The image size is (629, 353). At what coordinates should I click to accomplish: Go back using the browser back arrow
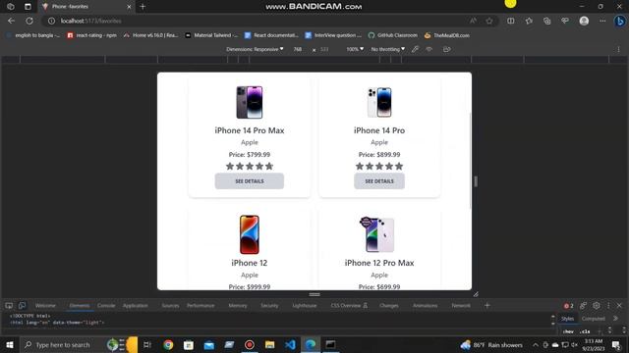tap(11, 21)
